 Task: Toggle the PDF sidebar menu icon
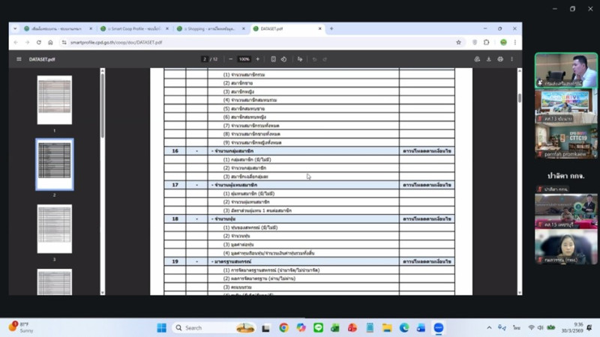point(19,59)
